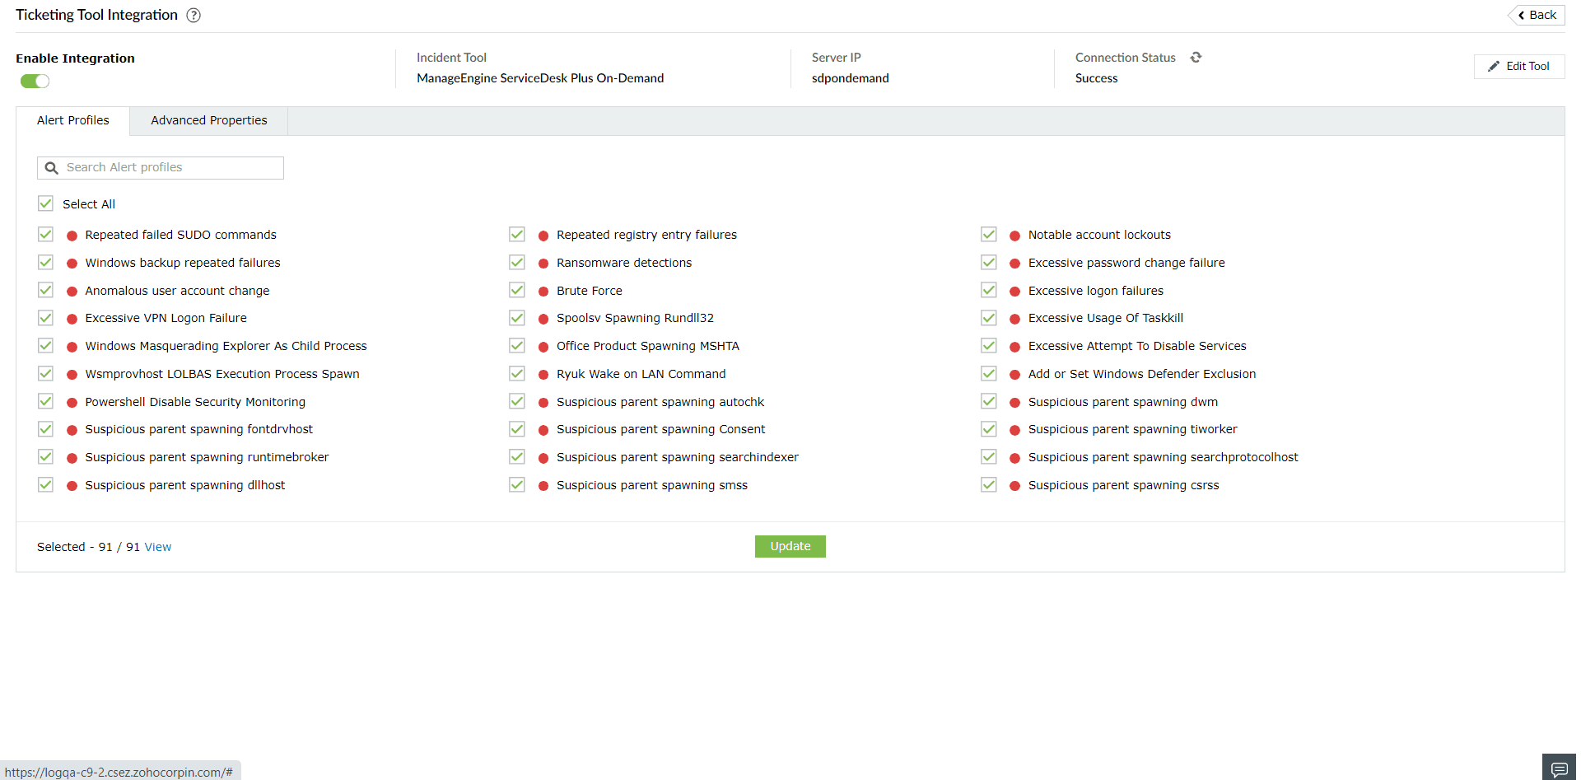This screenshot has height=780, width=1581.
Task: Open the chat widget in bottom-right corner
Action: coord(1558,766)
